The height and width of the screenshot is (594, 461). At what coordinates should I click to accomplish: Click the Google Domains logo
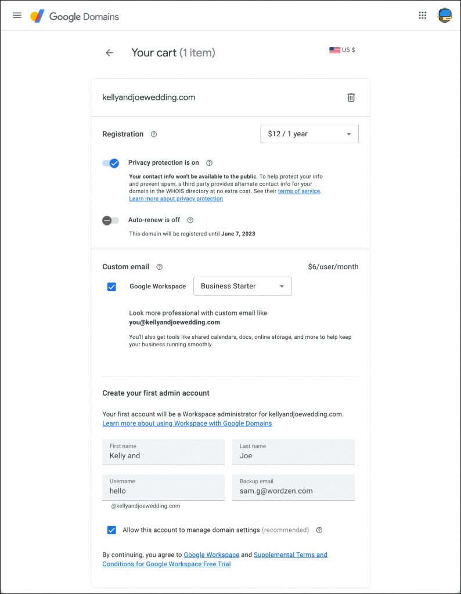coord(75,16)
